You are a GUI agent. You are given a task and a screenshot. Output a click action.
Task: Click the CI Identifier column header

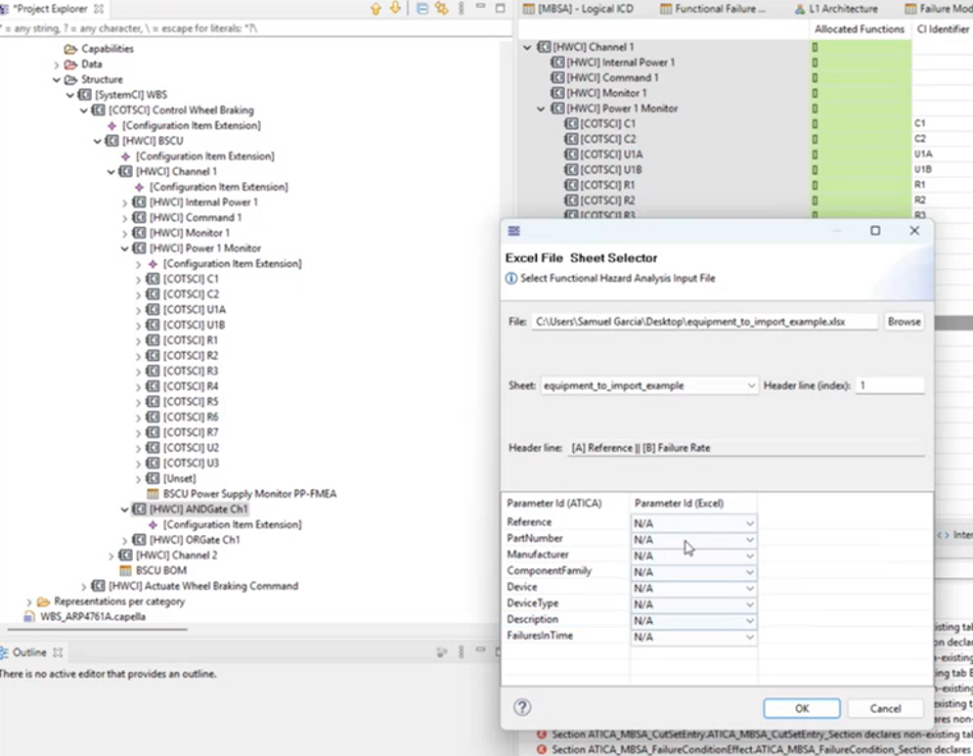[943, 29]
